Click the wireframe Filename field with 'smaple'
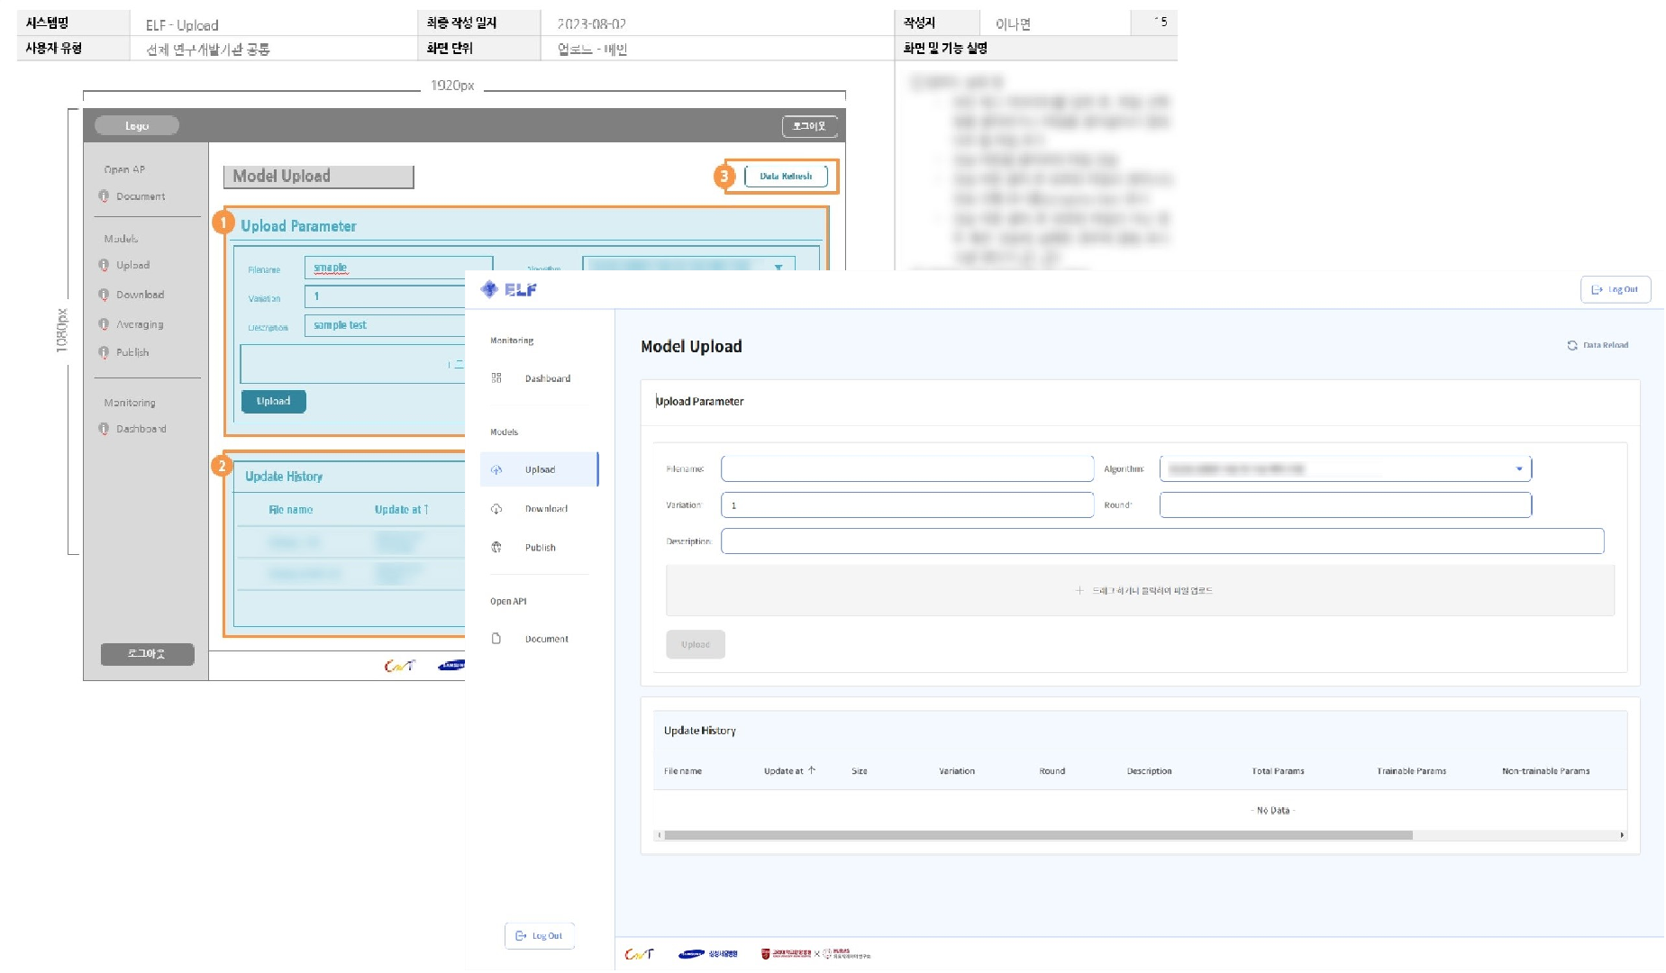 click(399, 268)
